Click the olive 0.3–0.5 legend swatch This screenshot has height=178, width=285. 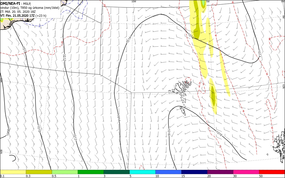39,172
